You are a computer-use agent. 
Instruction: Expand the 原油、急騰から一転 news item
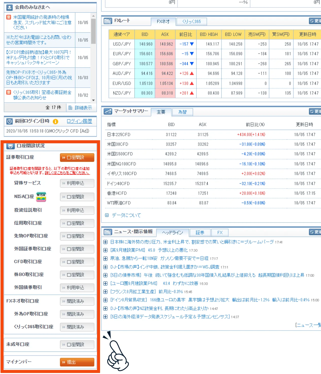[105, 259]
